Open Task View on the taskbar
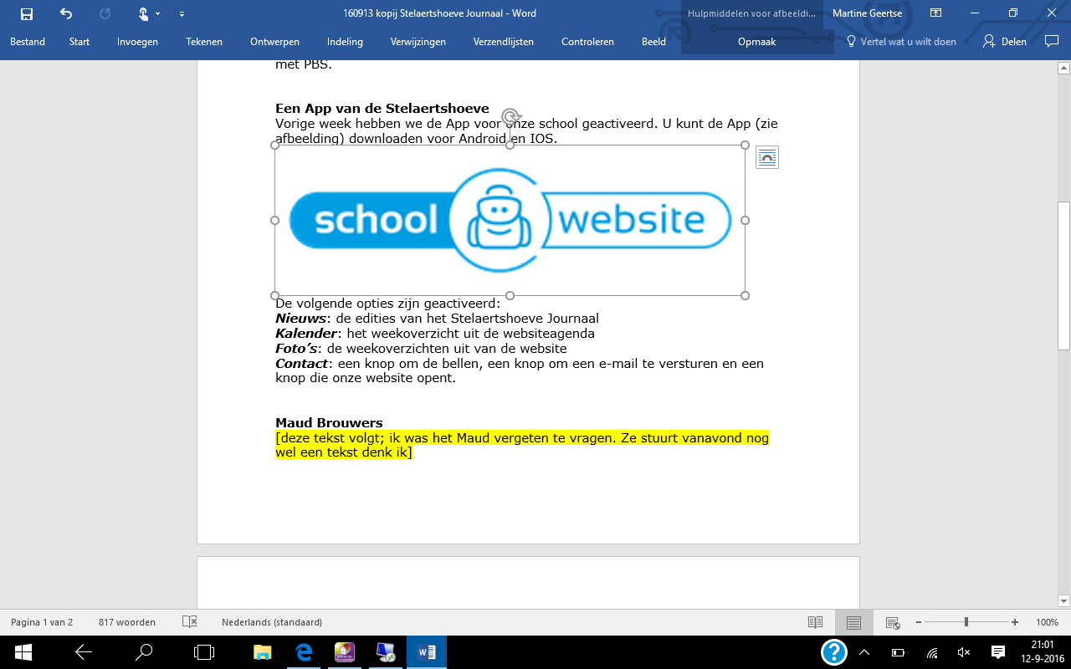Screen dimensions: 1071x669 click(204, 651)
